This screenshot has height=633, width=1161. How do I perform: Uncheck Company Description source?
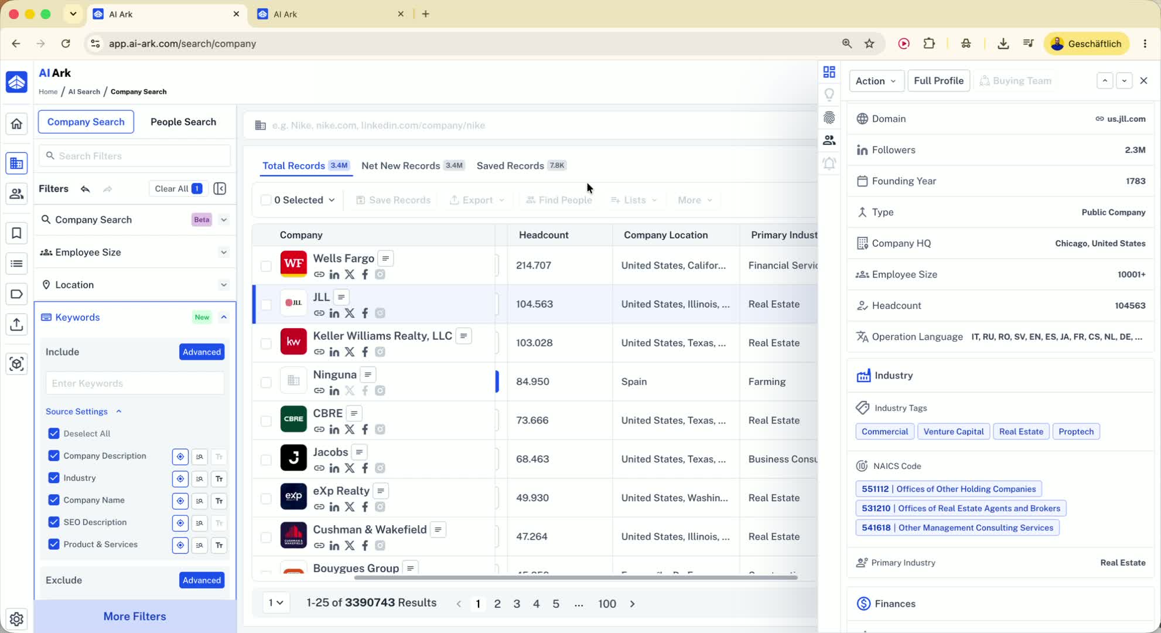(x=54, y=456)
